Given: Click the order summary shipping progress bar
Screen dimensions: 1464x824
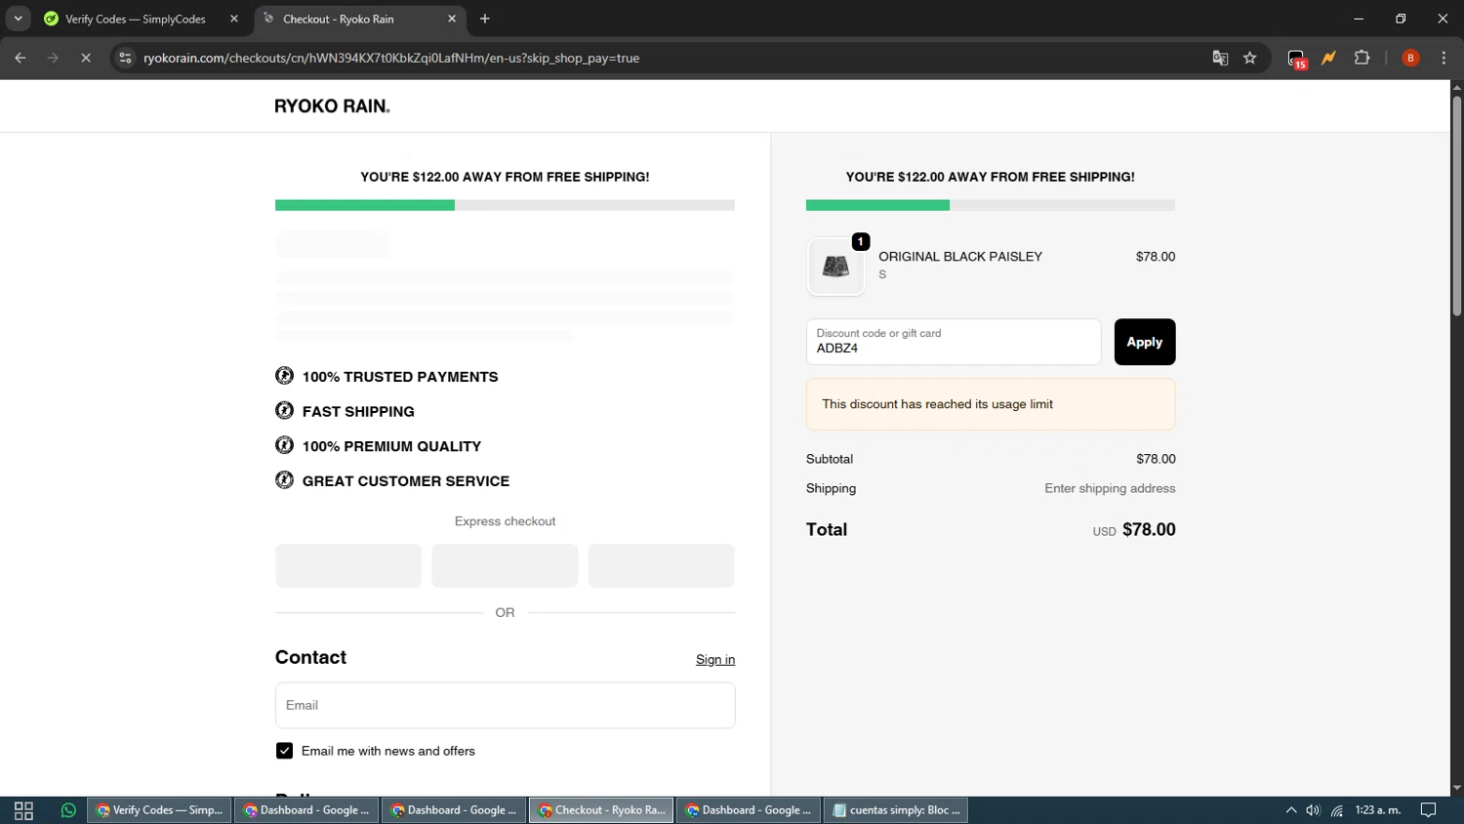Looking at the screenshot, I should point(991,205).
